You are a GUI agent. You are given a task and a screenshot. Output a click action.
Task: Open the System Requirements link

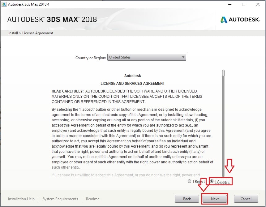click(x=60, y=199)
